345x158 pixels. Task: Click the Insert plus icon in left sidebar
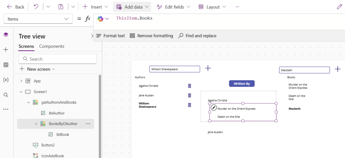(6, 50)
